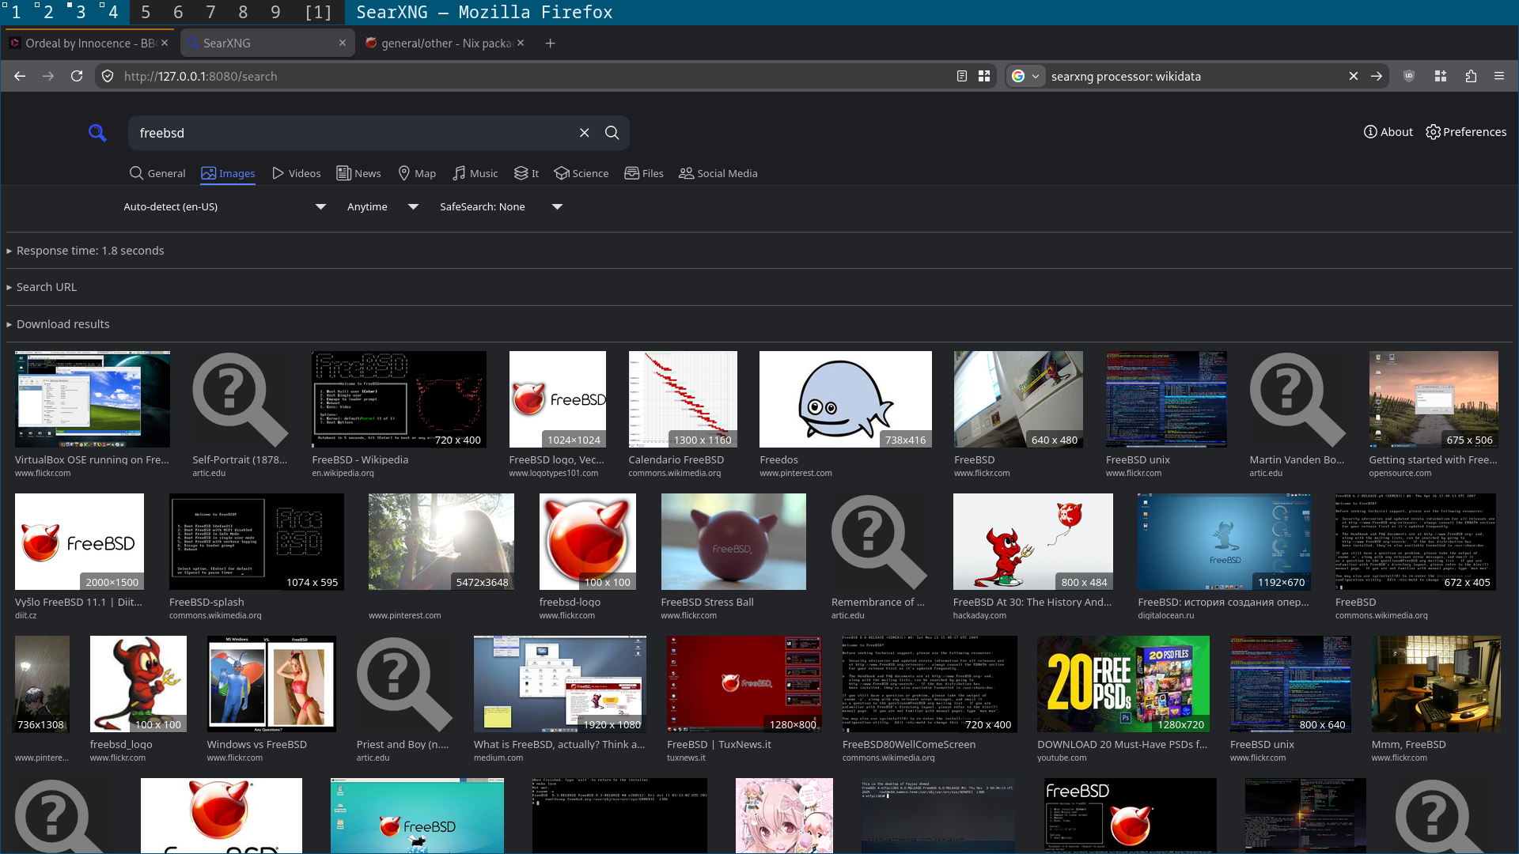Open the Google search engine selector
The width and height of the screenshot is (1519, 854).
pyautogui.click(x=1025, y=76)
